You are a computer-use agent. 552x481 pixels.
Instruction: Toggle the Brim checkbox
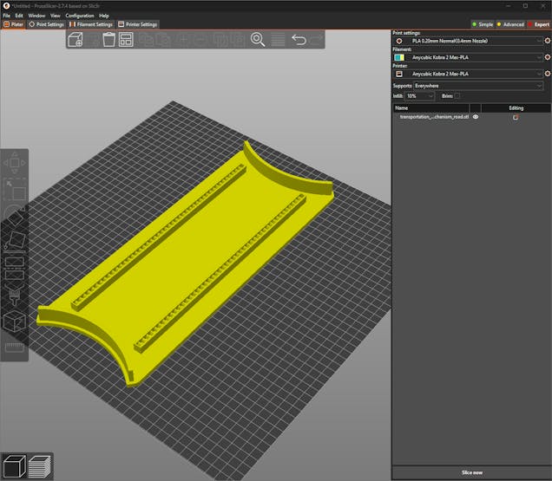pos(457,95)
